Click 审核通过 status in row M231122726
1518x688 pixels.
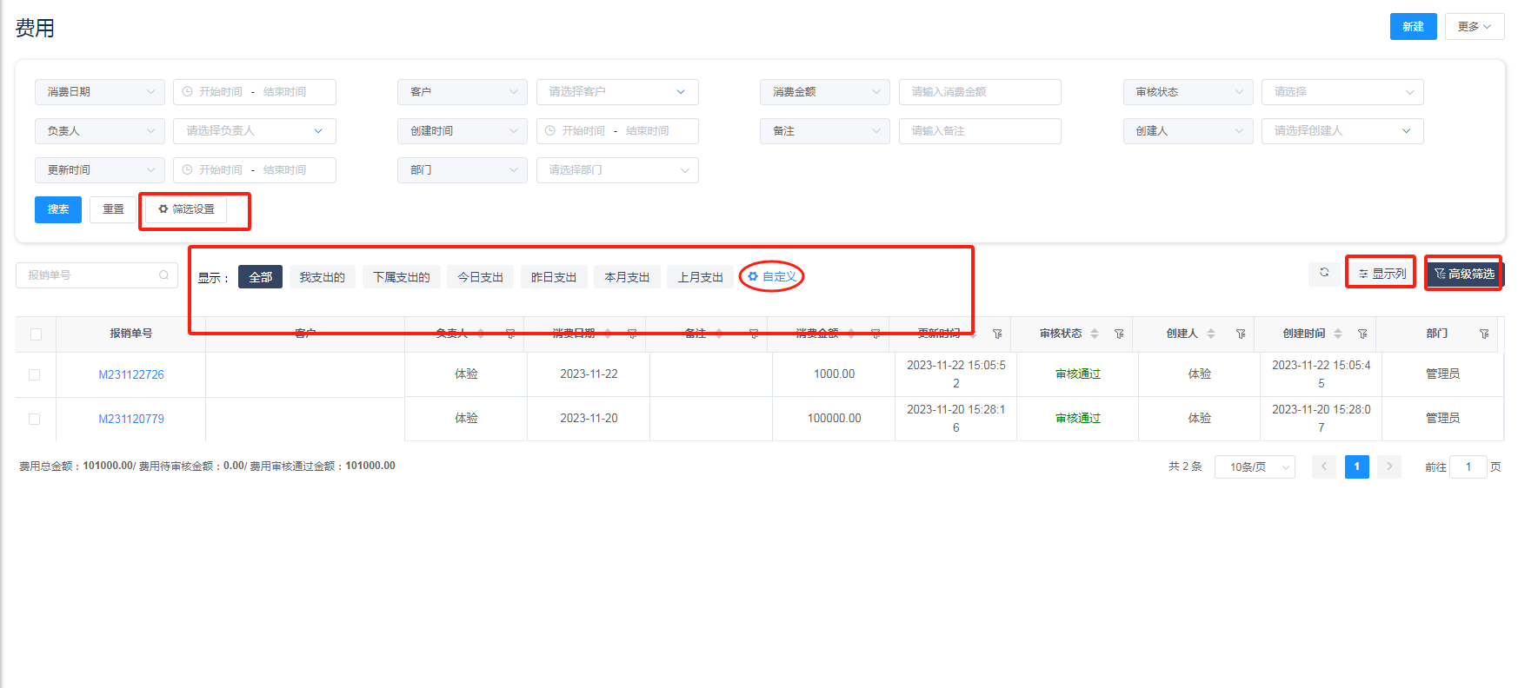1078,374
